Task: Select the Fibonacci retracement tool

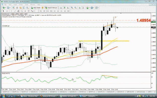Action: click(x=22, y=11)
